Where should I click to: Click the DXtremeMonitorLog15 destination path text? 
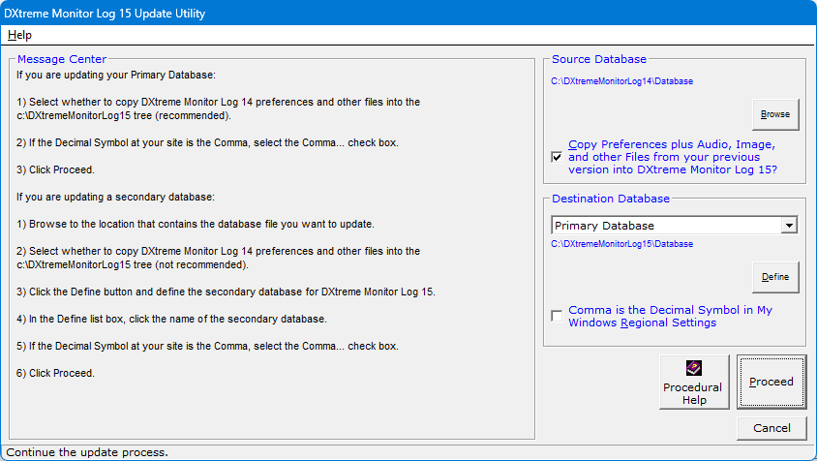pos(622,244)
